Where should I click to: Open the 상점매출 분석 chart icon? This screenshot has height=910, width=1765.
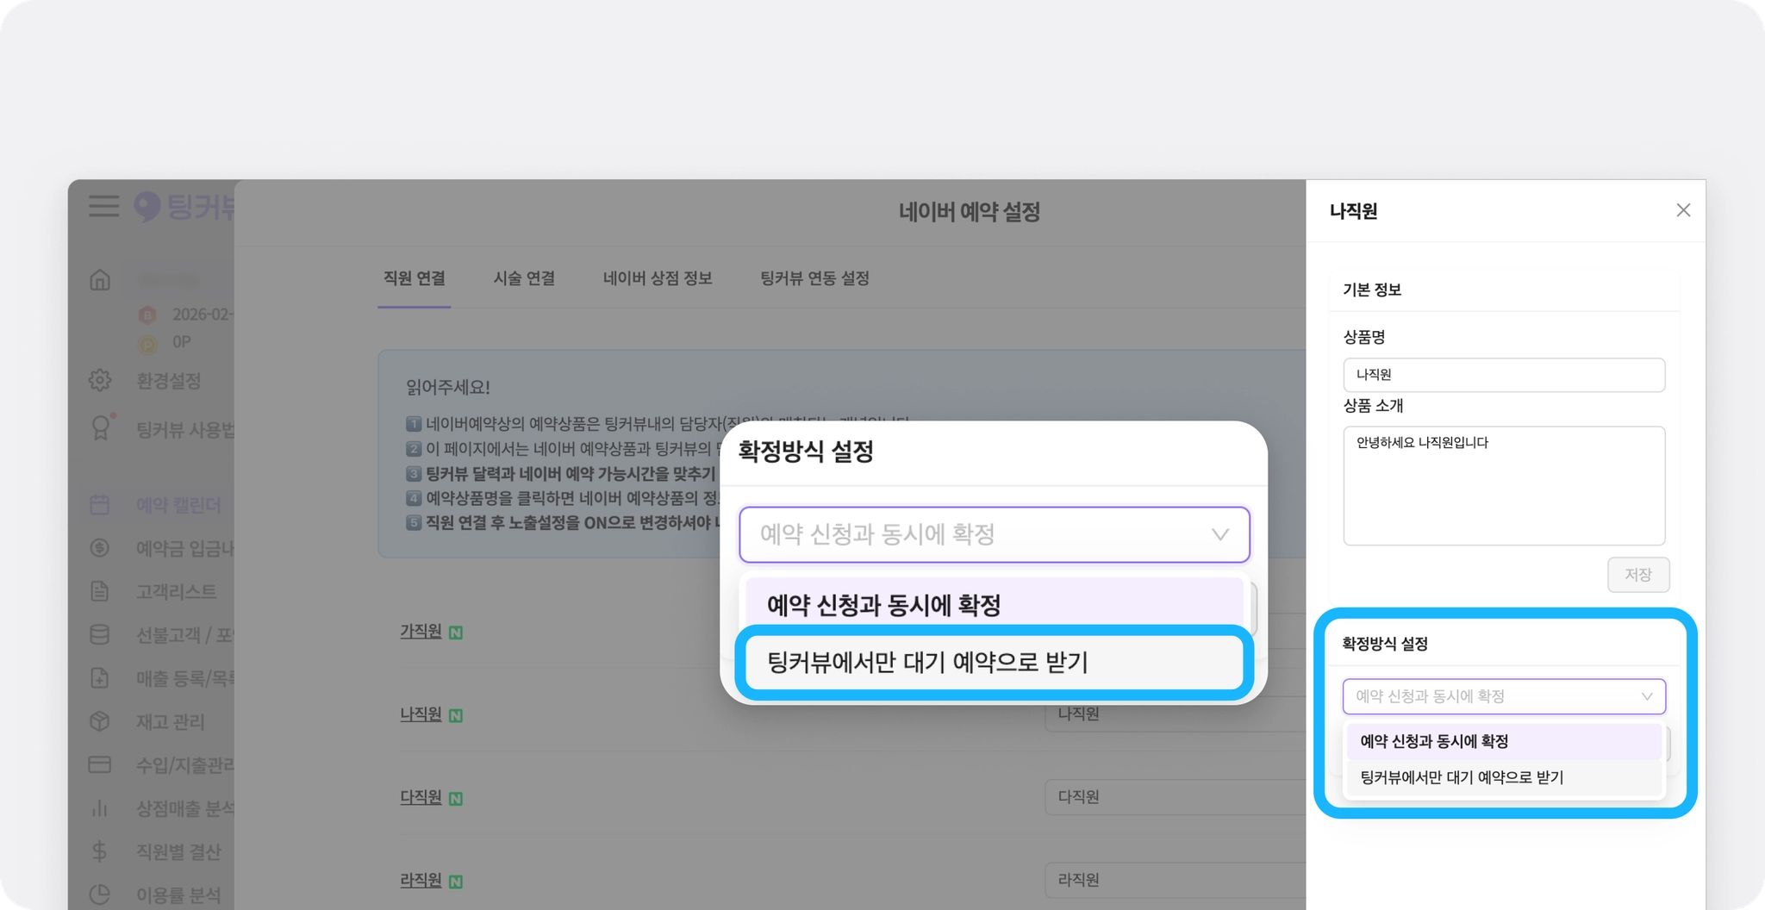click(x=100, y=808)
